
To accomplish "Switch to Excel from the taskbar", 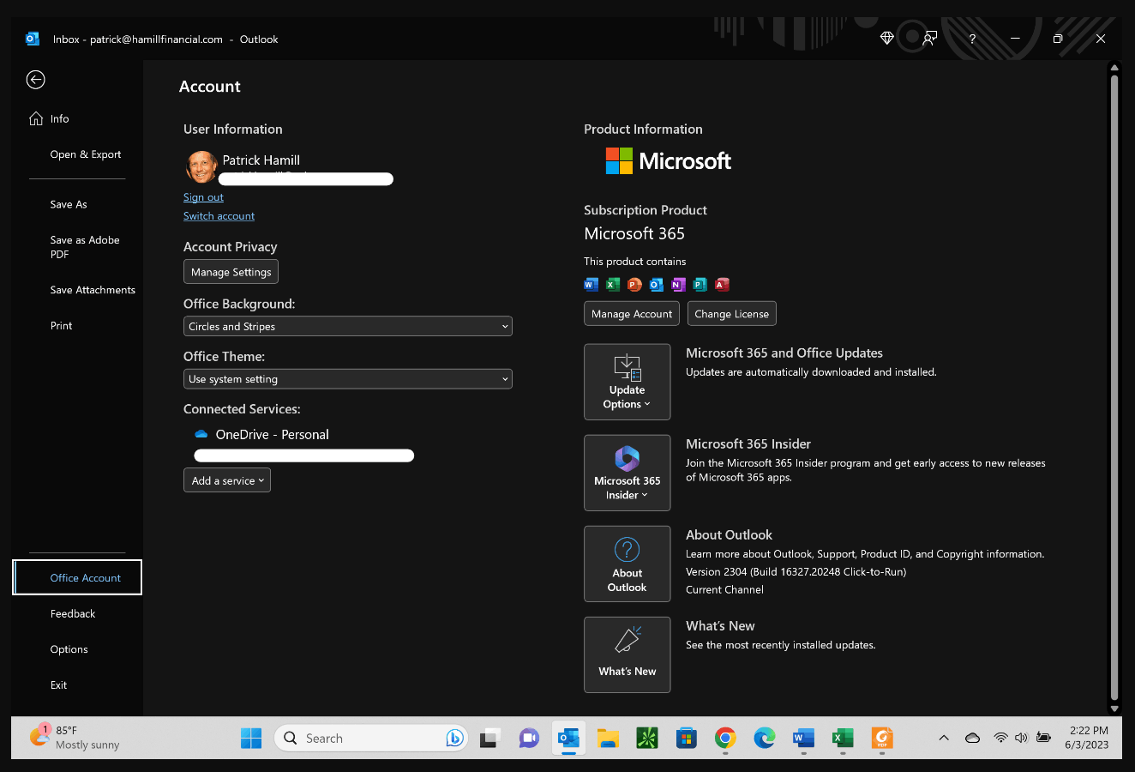I will point(843,738).
